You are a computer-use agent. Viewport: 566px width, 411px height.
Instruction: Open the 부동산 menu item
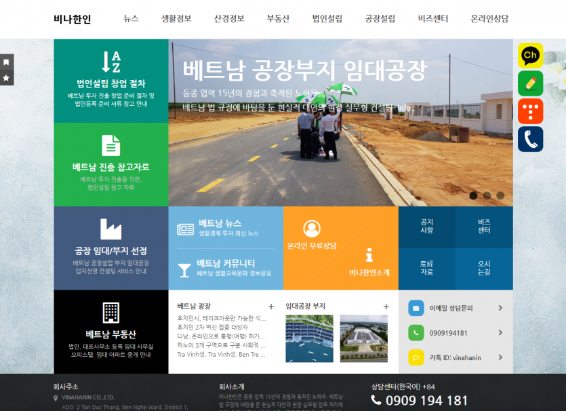(278, 19)
